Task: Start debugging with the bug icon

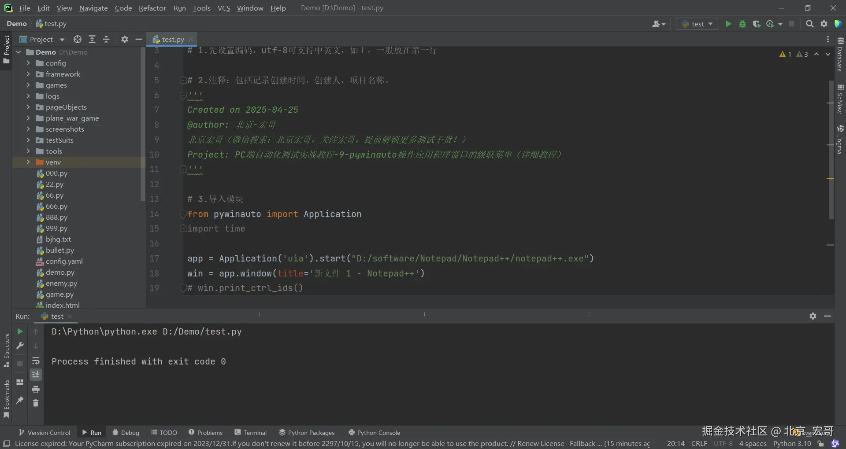Action: tap(742, 24)
